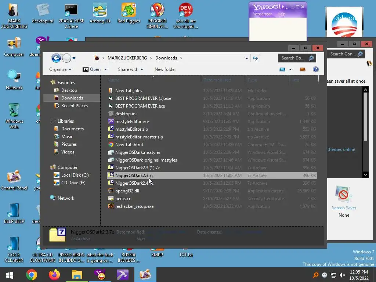
Task: Expand the chevron after Downloads breadcrumb
Action: click(x=181, y=58)
